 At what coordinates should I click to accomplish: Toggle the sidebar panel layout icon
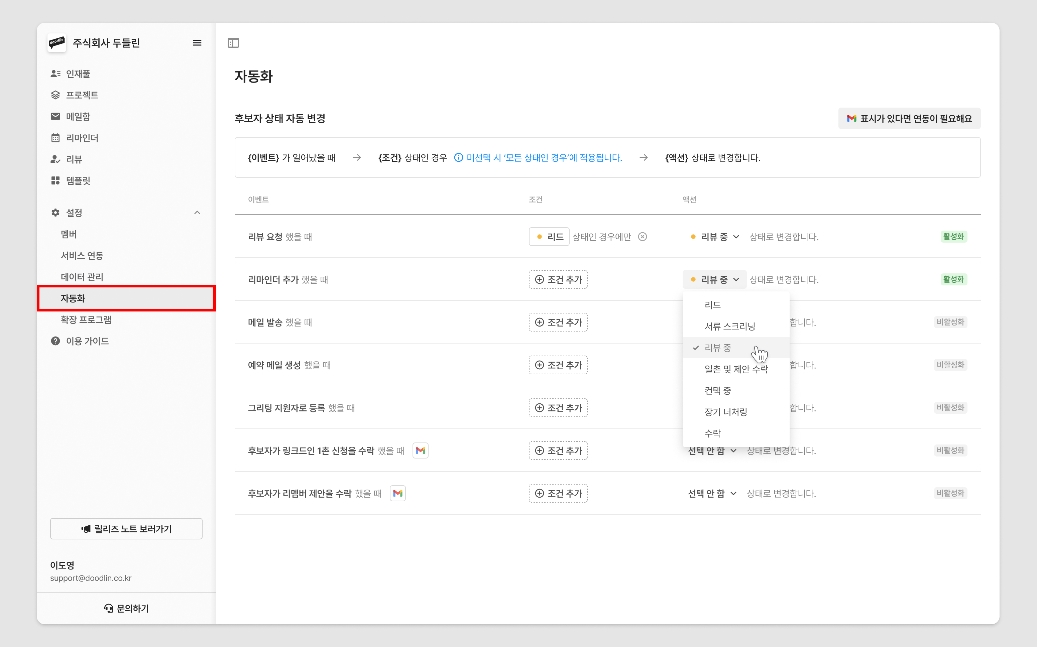pyautogui.click(x=233, y=43)
